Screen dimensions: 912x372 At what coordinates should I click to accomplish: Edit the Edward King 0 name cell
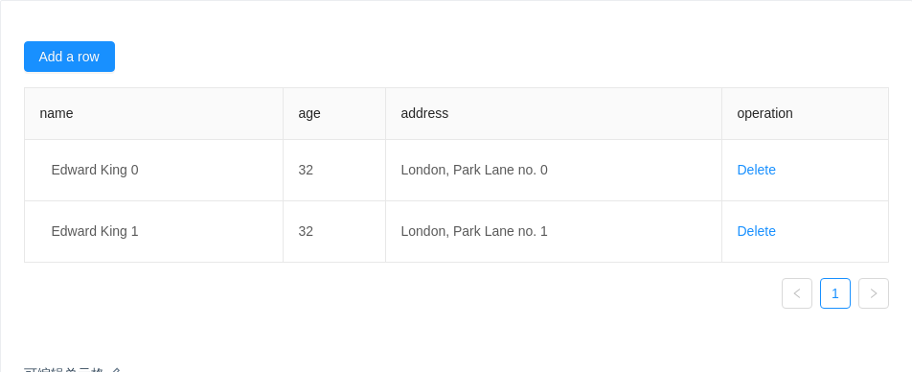click(153, 170)
